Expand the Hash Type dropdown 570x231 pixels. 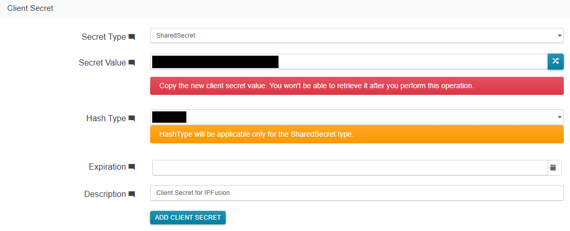click(356, 117)
